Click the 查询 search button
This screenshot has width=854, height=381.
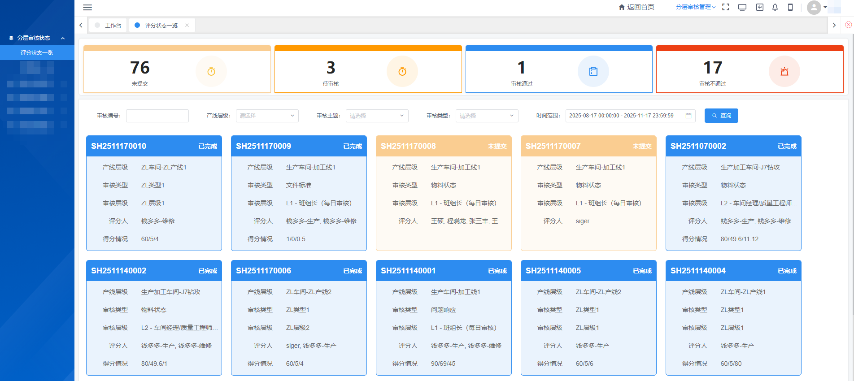pos(721,116)
